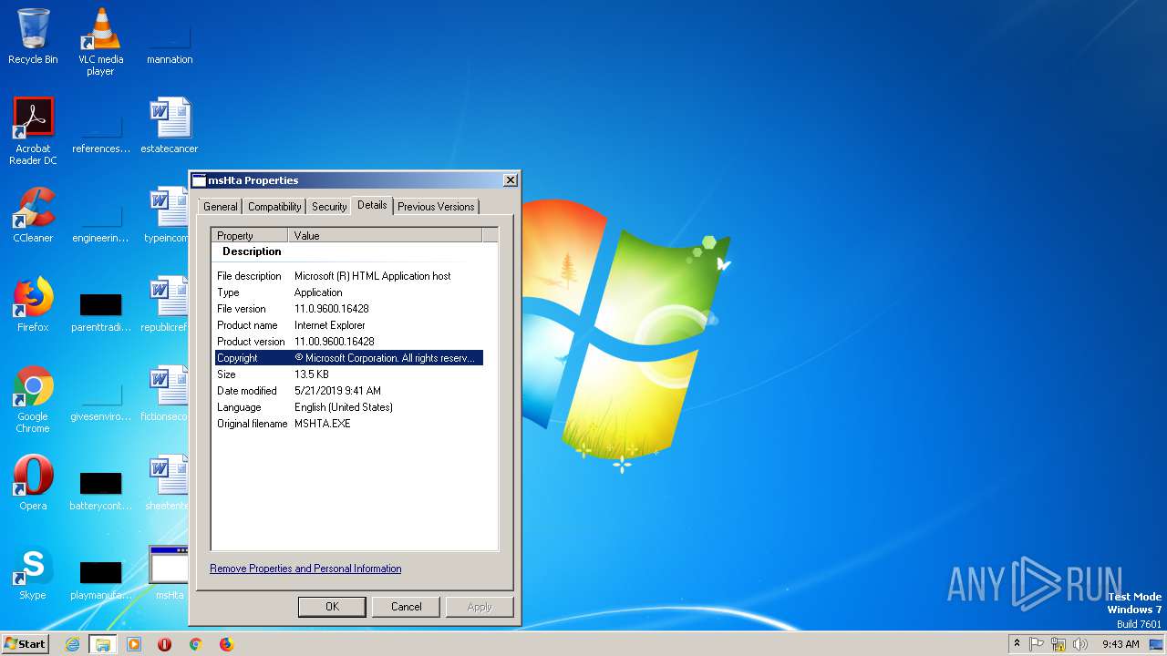Click the Chrome taskbar icon
Viewport: 1167px width, 656px height.
tap(195, 644)
